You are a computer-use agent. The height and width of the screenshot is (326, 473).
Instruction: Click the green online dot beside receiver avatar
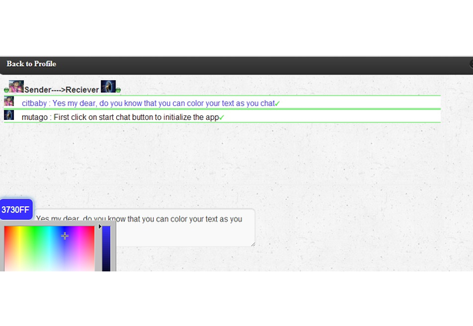click(x=118, y=90)
